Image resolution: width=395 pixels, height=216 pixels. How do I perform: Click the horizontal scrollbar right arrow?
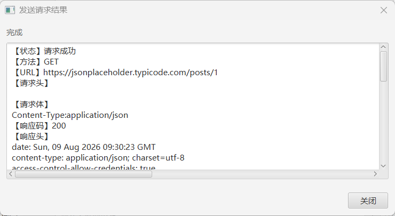coord(375,174)
